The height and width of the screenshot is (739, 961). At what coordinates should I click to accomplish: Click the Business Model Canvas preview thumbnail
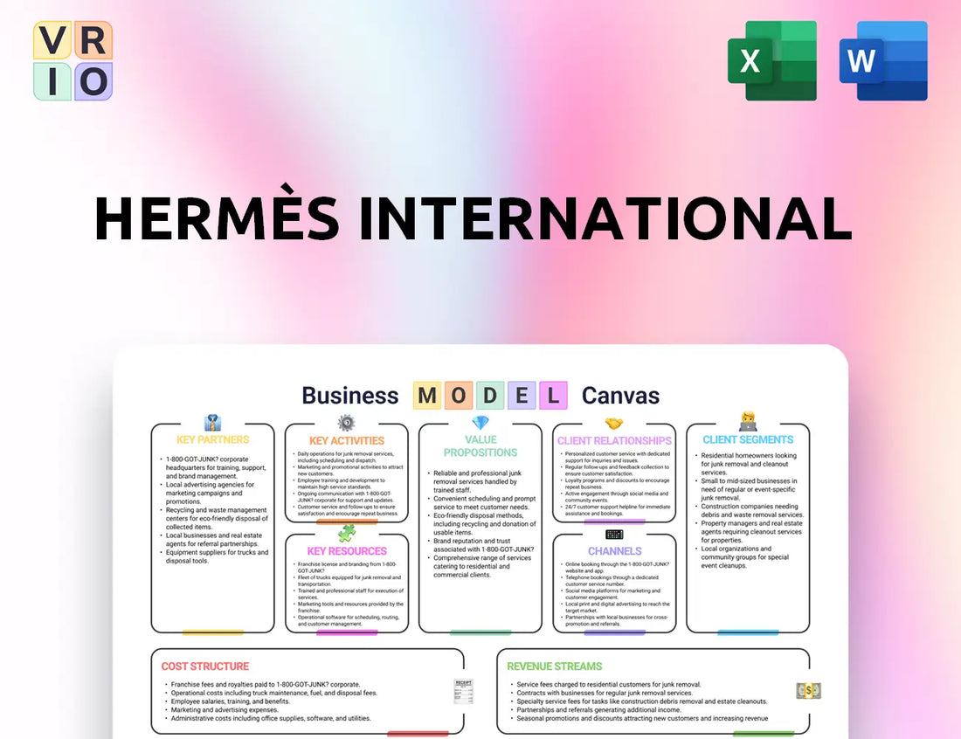click(x=480, y=542)
